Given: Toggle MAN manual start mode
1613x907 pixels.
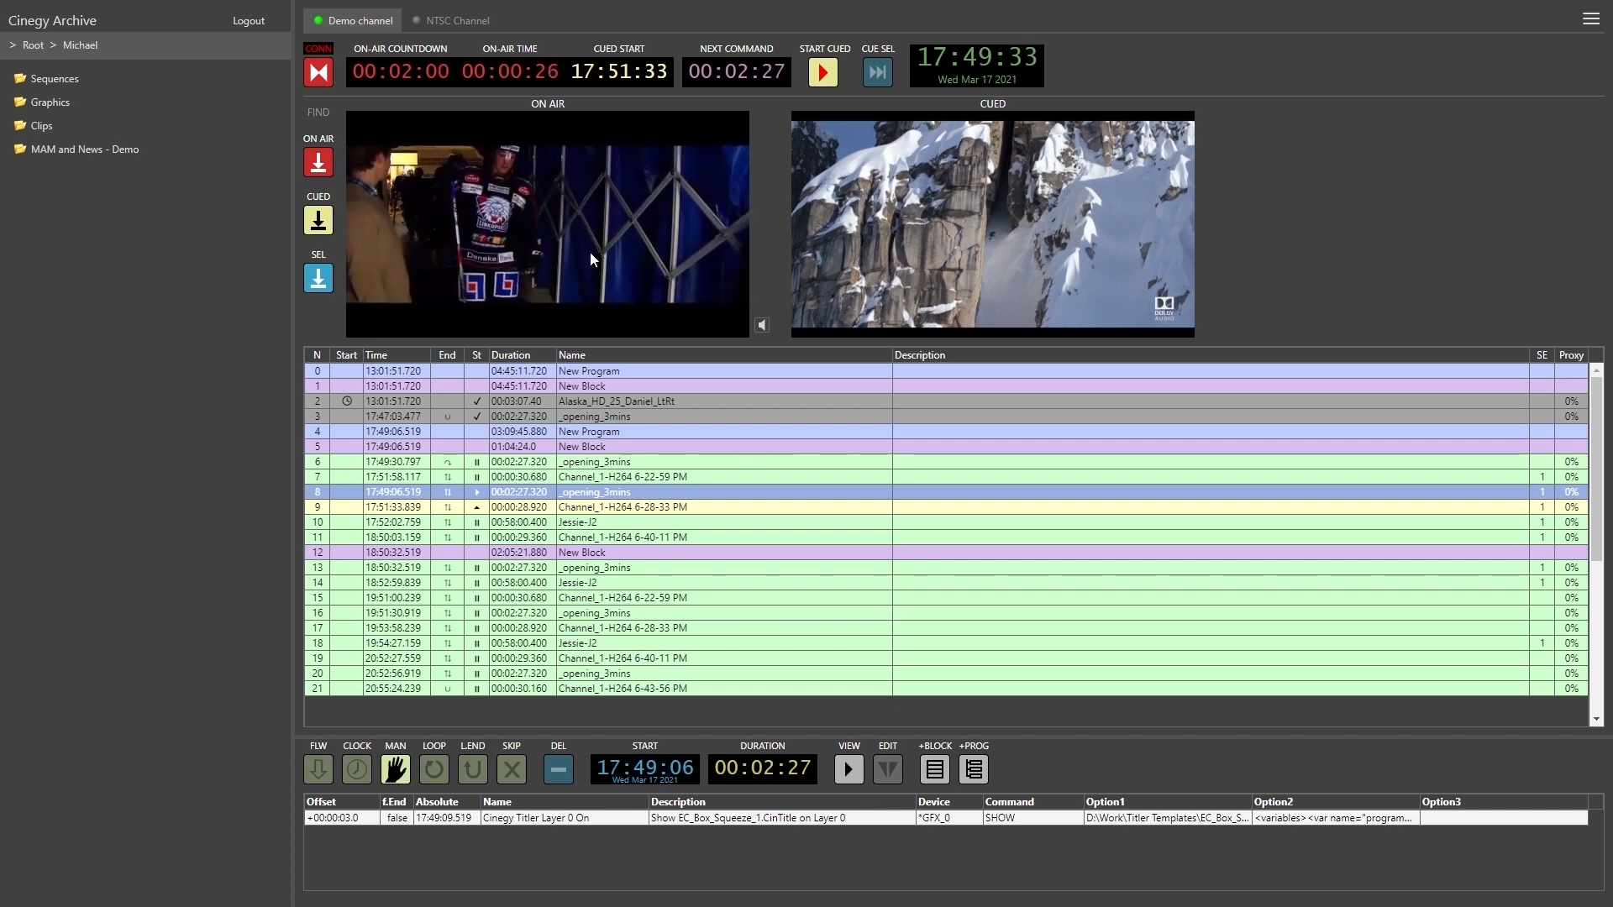Looking at the screenshot, I should click(x=396, y=769).
